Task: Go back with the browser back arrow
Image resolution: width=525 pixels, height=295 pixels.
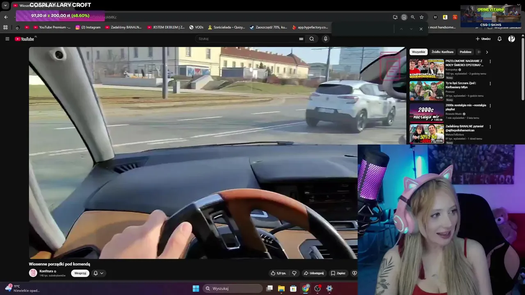Action: point(6,17)
